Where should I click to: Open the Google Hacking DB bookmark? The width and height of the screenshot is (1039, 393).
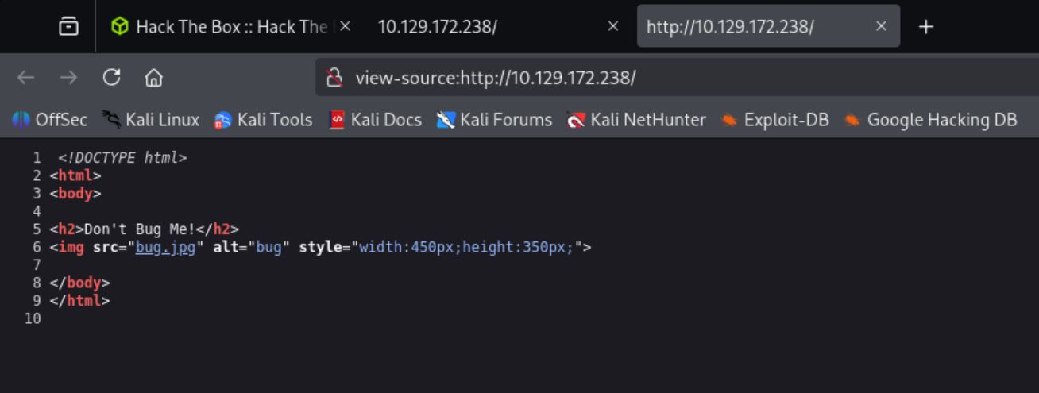(931, 120)
